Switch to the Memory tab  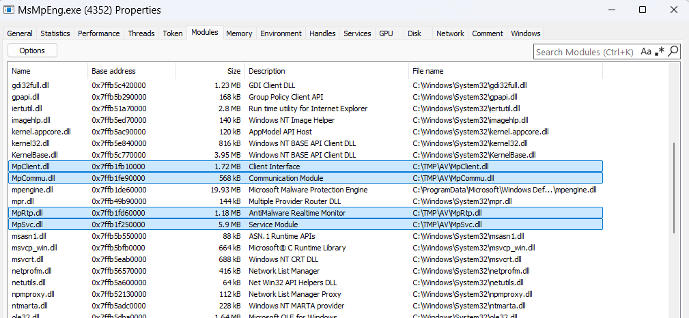pyautogui.click(x=239, y=33)
